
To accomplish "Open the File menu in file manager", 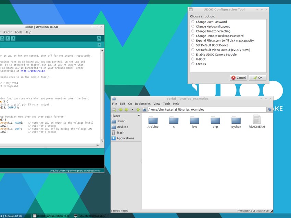I will [x=114, y=104].
